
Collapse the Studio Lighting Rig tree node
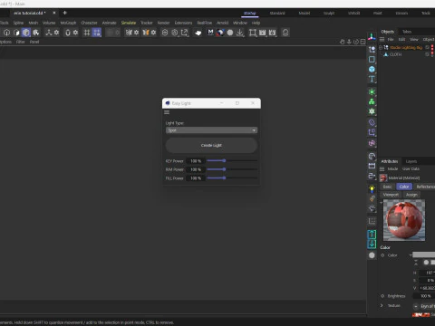(x=381, y=47)
